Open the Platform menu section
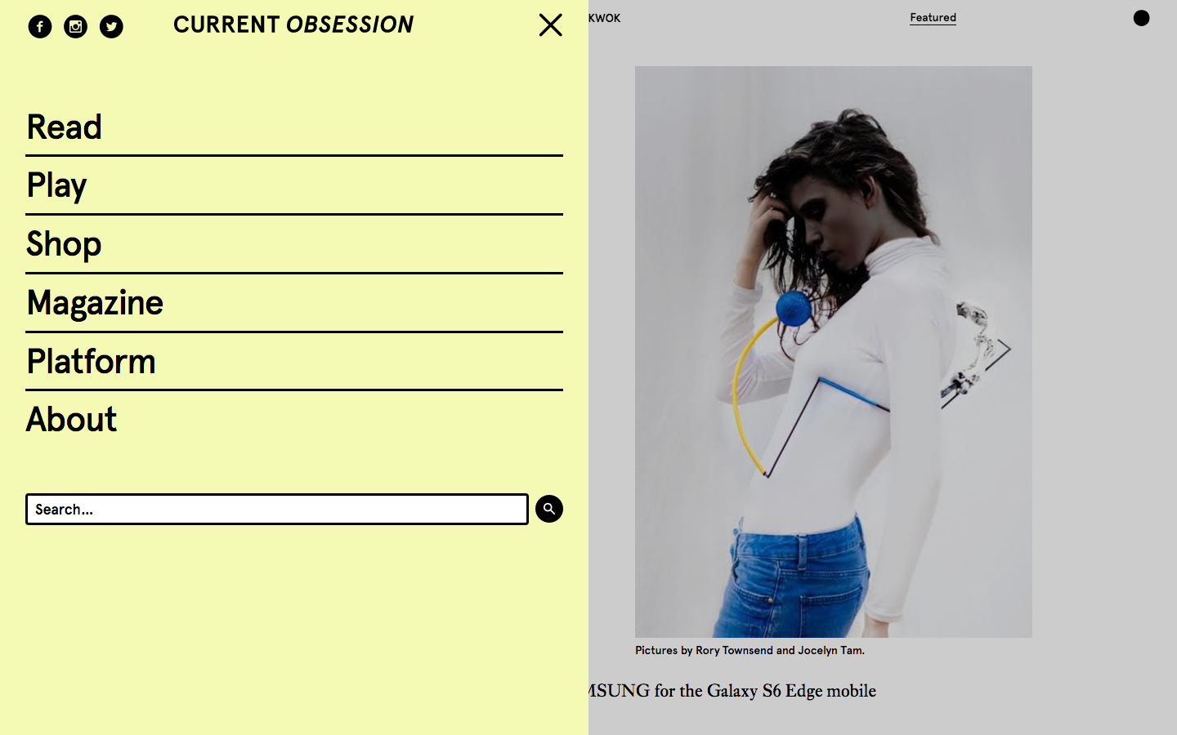1177x735 pixels. 91,362
